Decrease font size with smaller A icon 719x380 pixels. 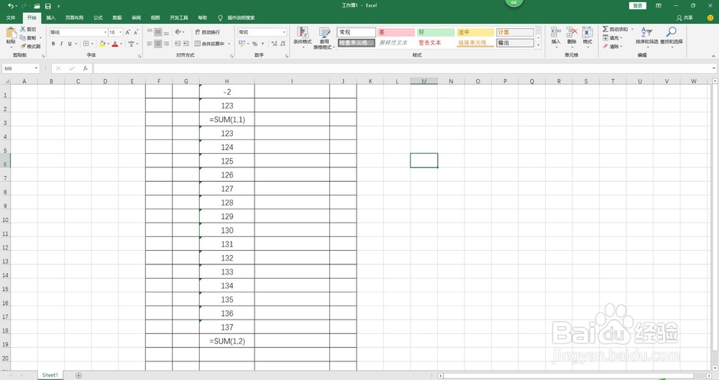136,32
